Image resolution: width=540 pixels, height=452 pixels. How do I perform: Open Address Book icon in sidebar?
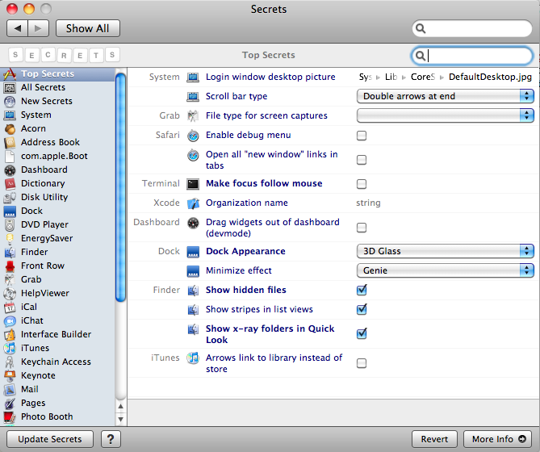(10, 143)
